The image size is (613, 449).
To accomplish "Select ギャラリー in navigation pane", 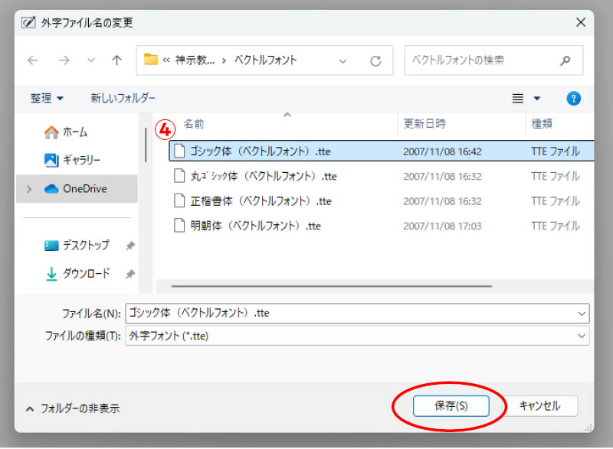I will click(72, 160).
